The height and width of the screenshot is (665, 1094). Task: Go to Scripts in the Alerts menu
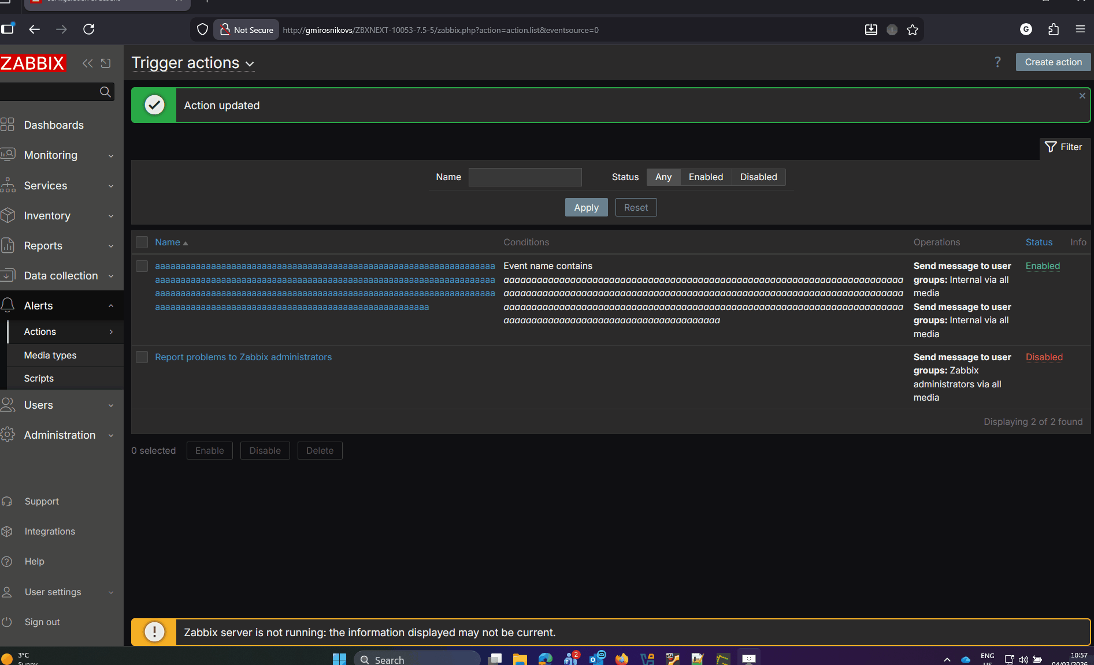point(39,379)
